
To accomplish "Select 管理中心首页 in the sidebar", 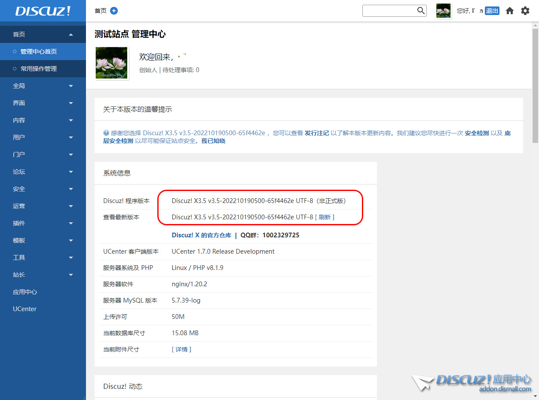I will [x=43, y=52].
